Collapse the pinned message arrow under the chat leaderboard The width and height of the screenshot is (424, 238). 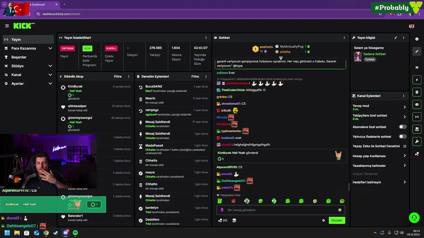(x=281, y=58)
